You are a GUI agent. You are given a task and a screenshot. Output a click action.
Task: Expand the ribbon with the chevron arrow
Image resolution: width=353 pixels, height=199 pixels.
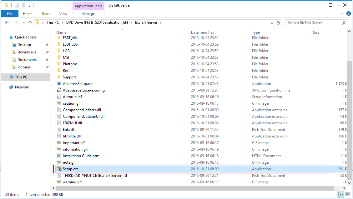342,13
